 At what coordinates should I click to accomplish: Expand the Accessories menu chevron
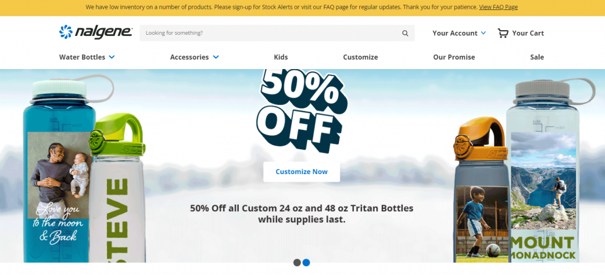[x=216, y=57]
